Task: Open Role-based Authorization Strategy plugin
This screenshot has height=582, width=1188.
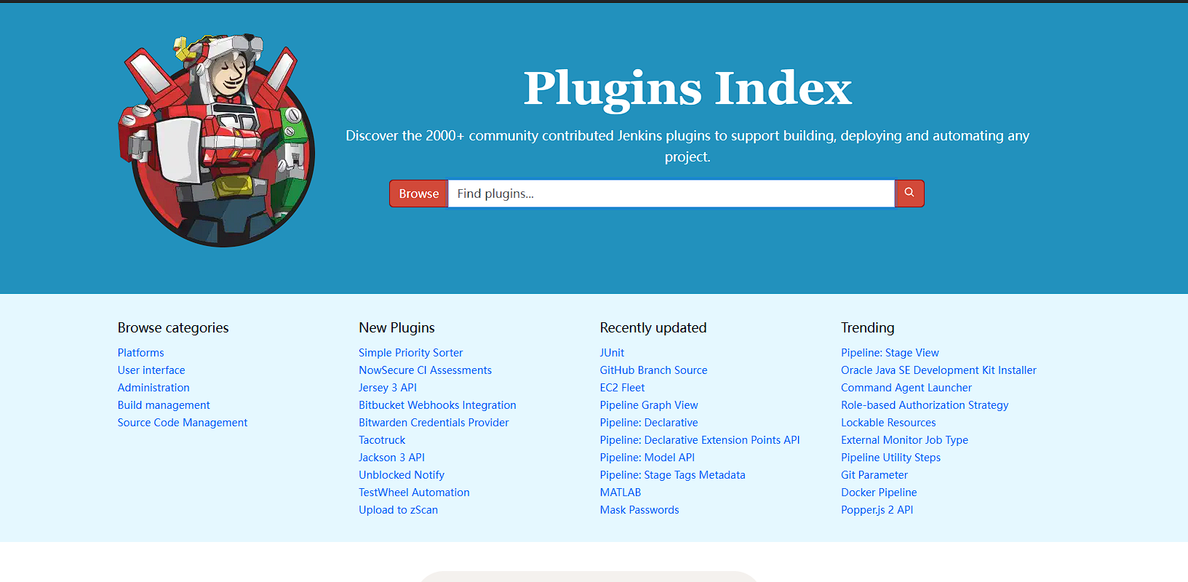Action: (925, 405)
